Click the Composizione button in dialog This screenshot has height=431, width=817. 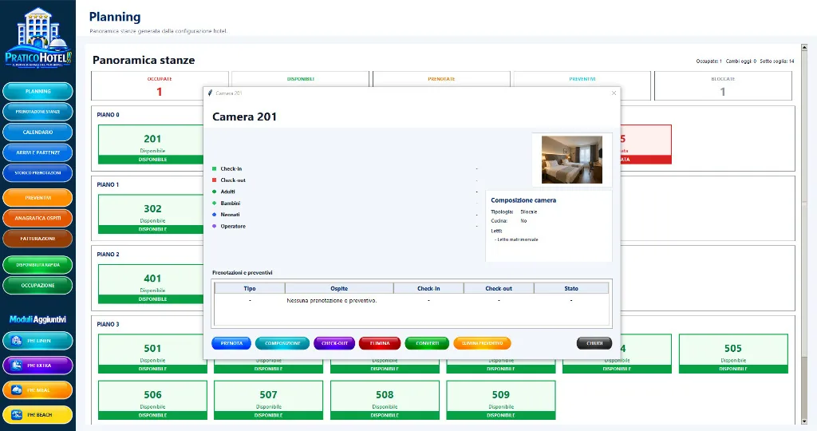[x=282, y=343]
